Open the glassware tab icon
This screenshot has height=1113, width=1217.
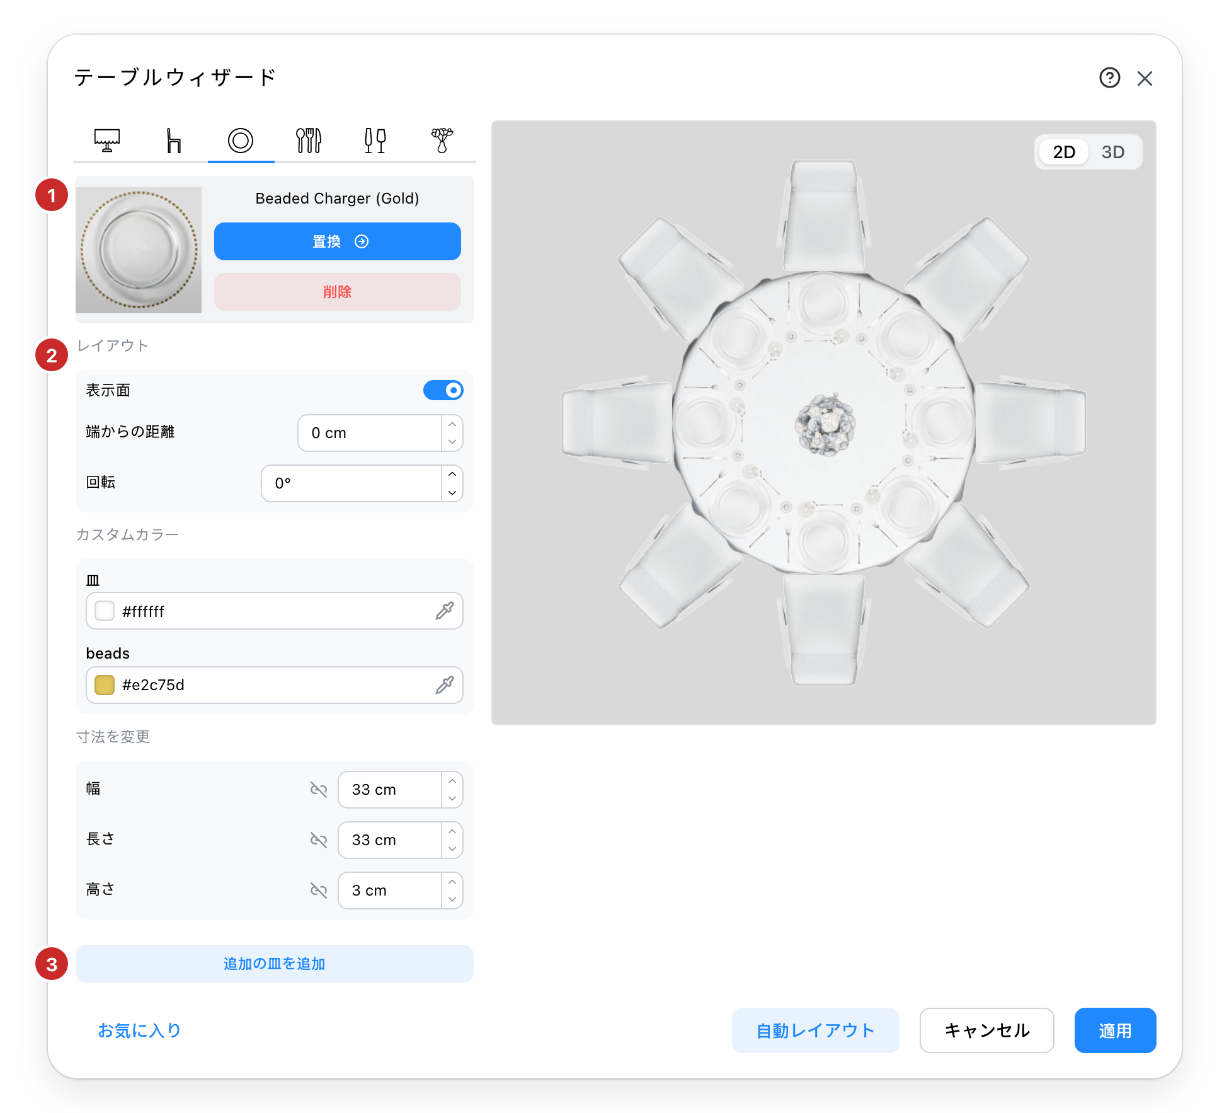[x=375, y=140]
